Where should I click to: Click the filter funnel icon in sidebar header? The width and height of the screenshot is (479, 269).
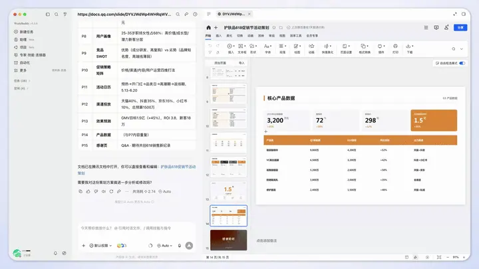[65, 15]
